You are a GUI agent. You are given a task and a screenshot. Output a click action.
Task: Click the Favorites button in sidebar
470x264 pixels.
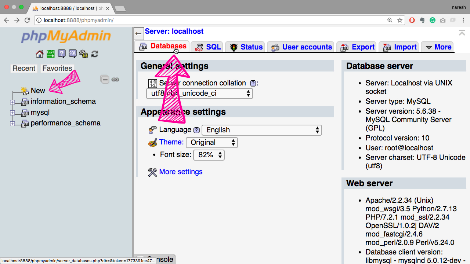click(57, 68)
